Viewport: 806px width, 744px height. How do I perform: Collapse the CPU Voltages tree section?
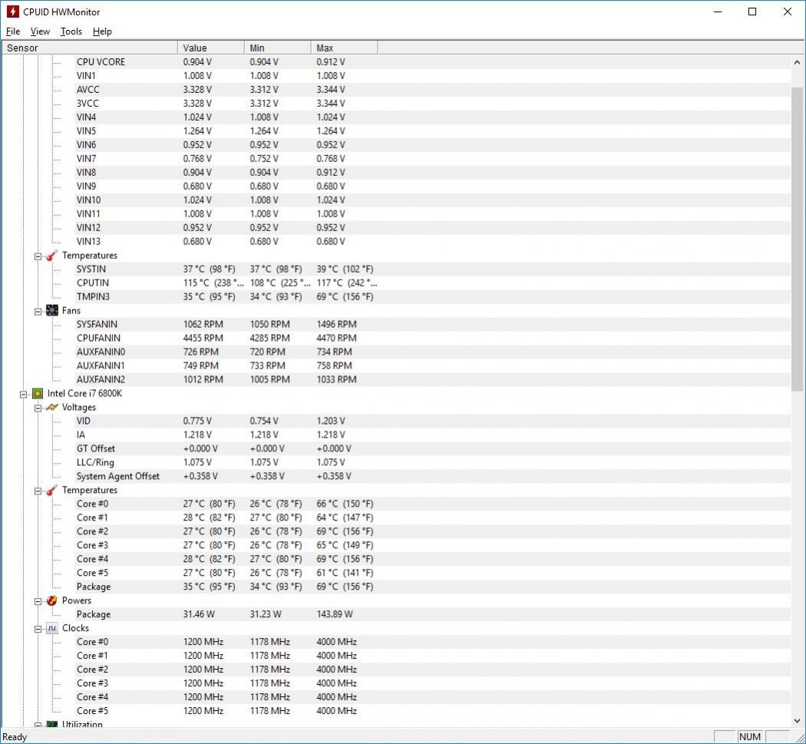38,408
